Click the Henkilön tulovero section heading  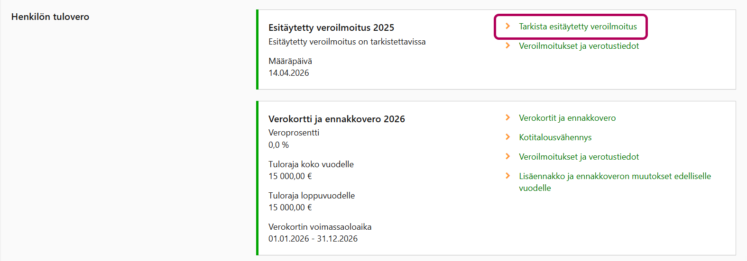click(50, 17)
